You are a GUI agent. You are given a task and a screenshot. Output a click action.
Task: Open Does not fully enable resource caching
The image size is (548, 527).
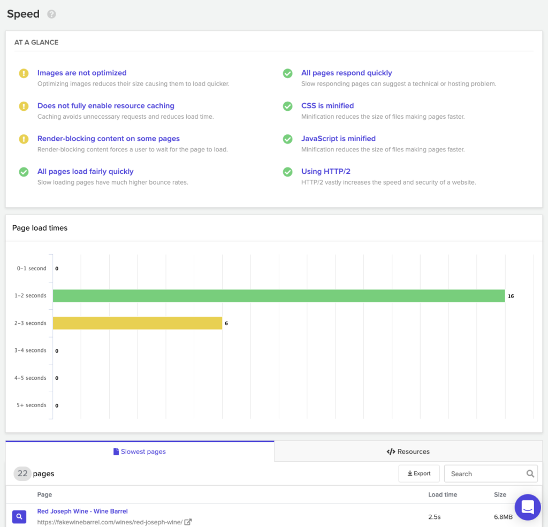click(106, 105)
